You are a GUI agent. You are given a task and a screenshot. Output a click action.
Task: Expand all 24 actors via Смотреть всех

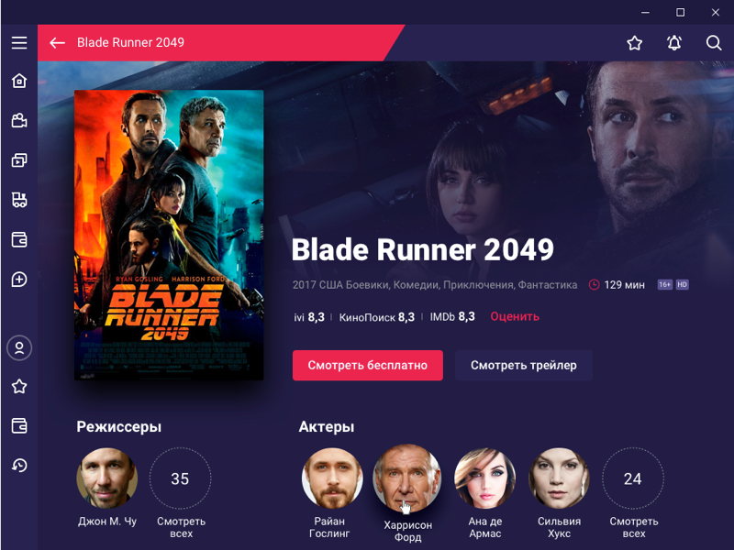(633, 493)
